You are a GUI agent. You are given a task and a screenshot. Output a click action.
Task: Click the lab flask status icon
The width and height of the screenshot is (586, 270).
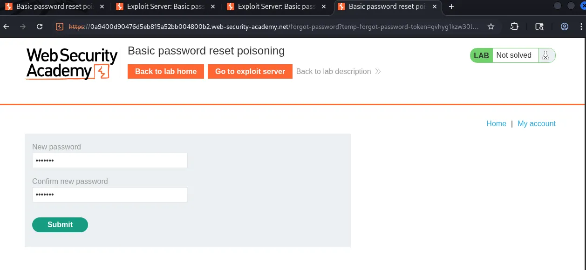point(545,55)
